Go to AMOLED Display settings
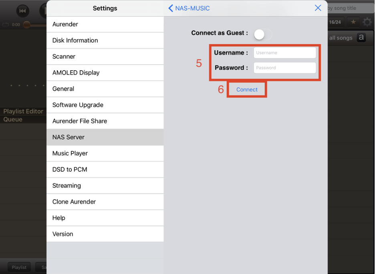This screenshot has height=274, width=375. (x=105, y=73)
